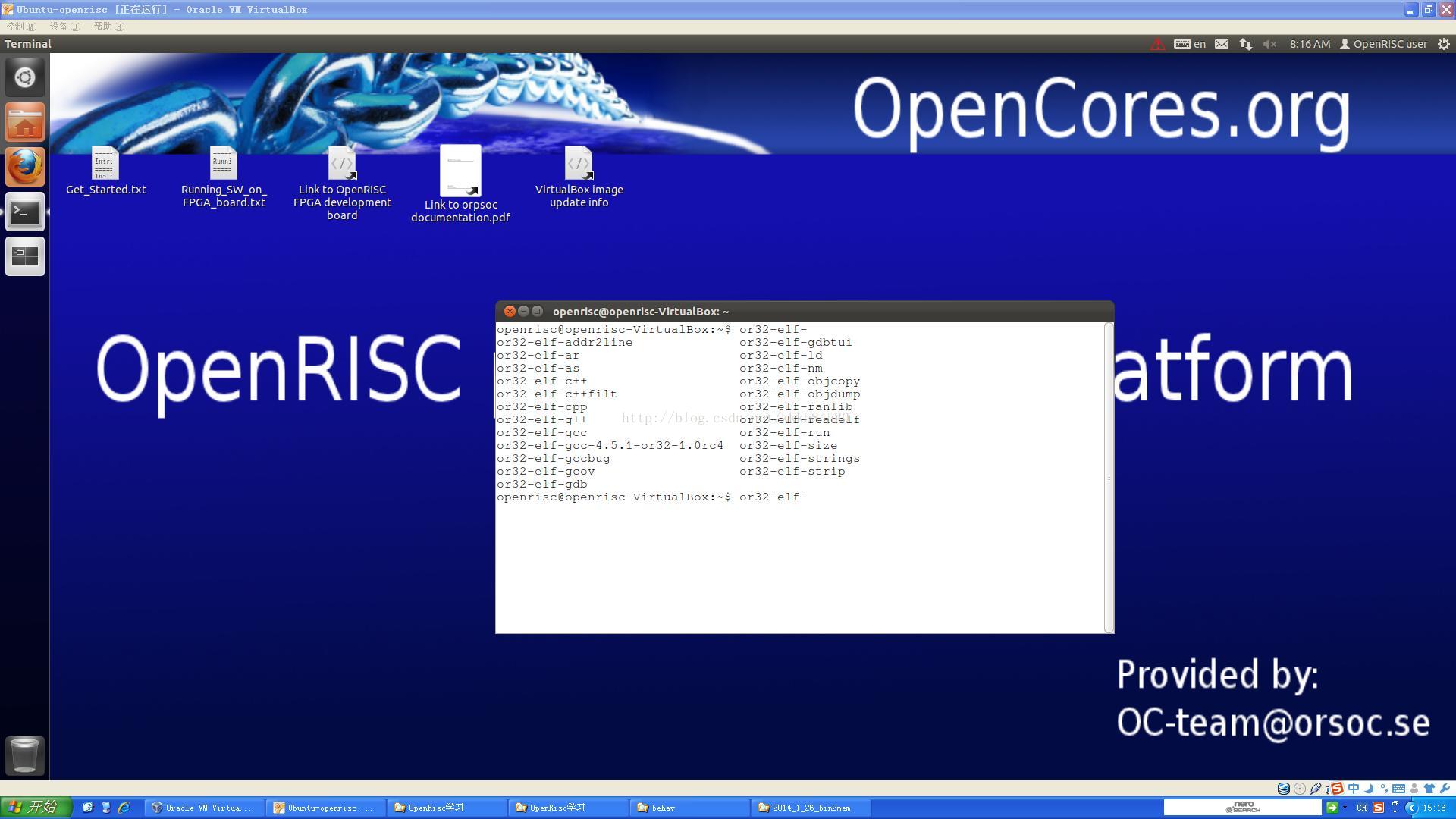Click the VirtualBox USB devices status icon

click(x=1315, y=789)
